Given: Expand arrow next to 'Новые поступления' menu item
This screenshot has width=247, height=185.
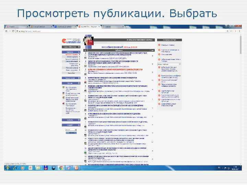Looking at the screenshot, I should (80, 70).
